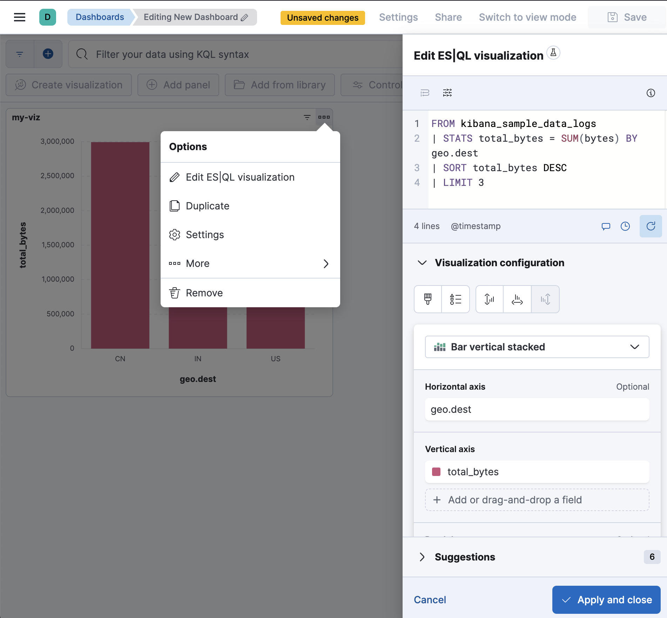Navigate back via the Dashboards breadcrumb
The image size is (667, 618).
100,17
